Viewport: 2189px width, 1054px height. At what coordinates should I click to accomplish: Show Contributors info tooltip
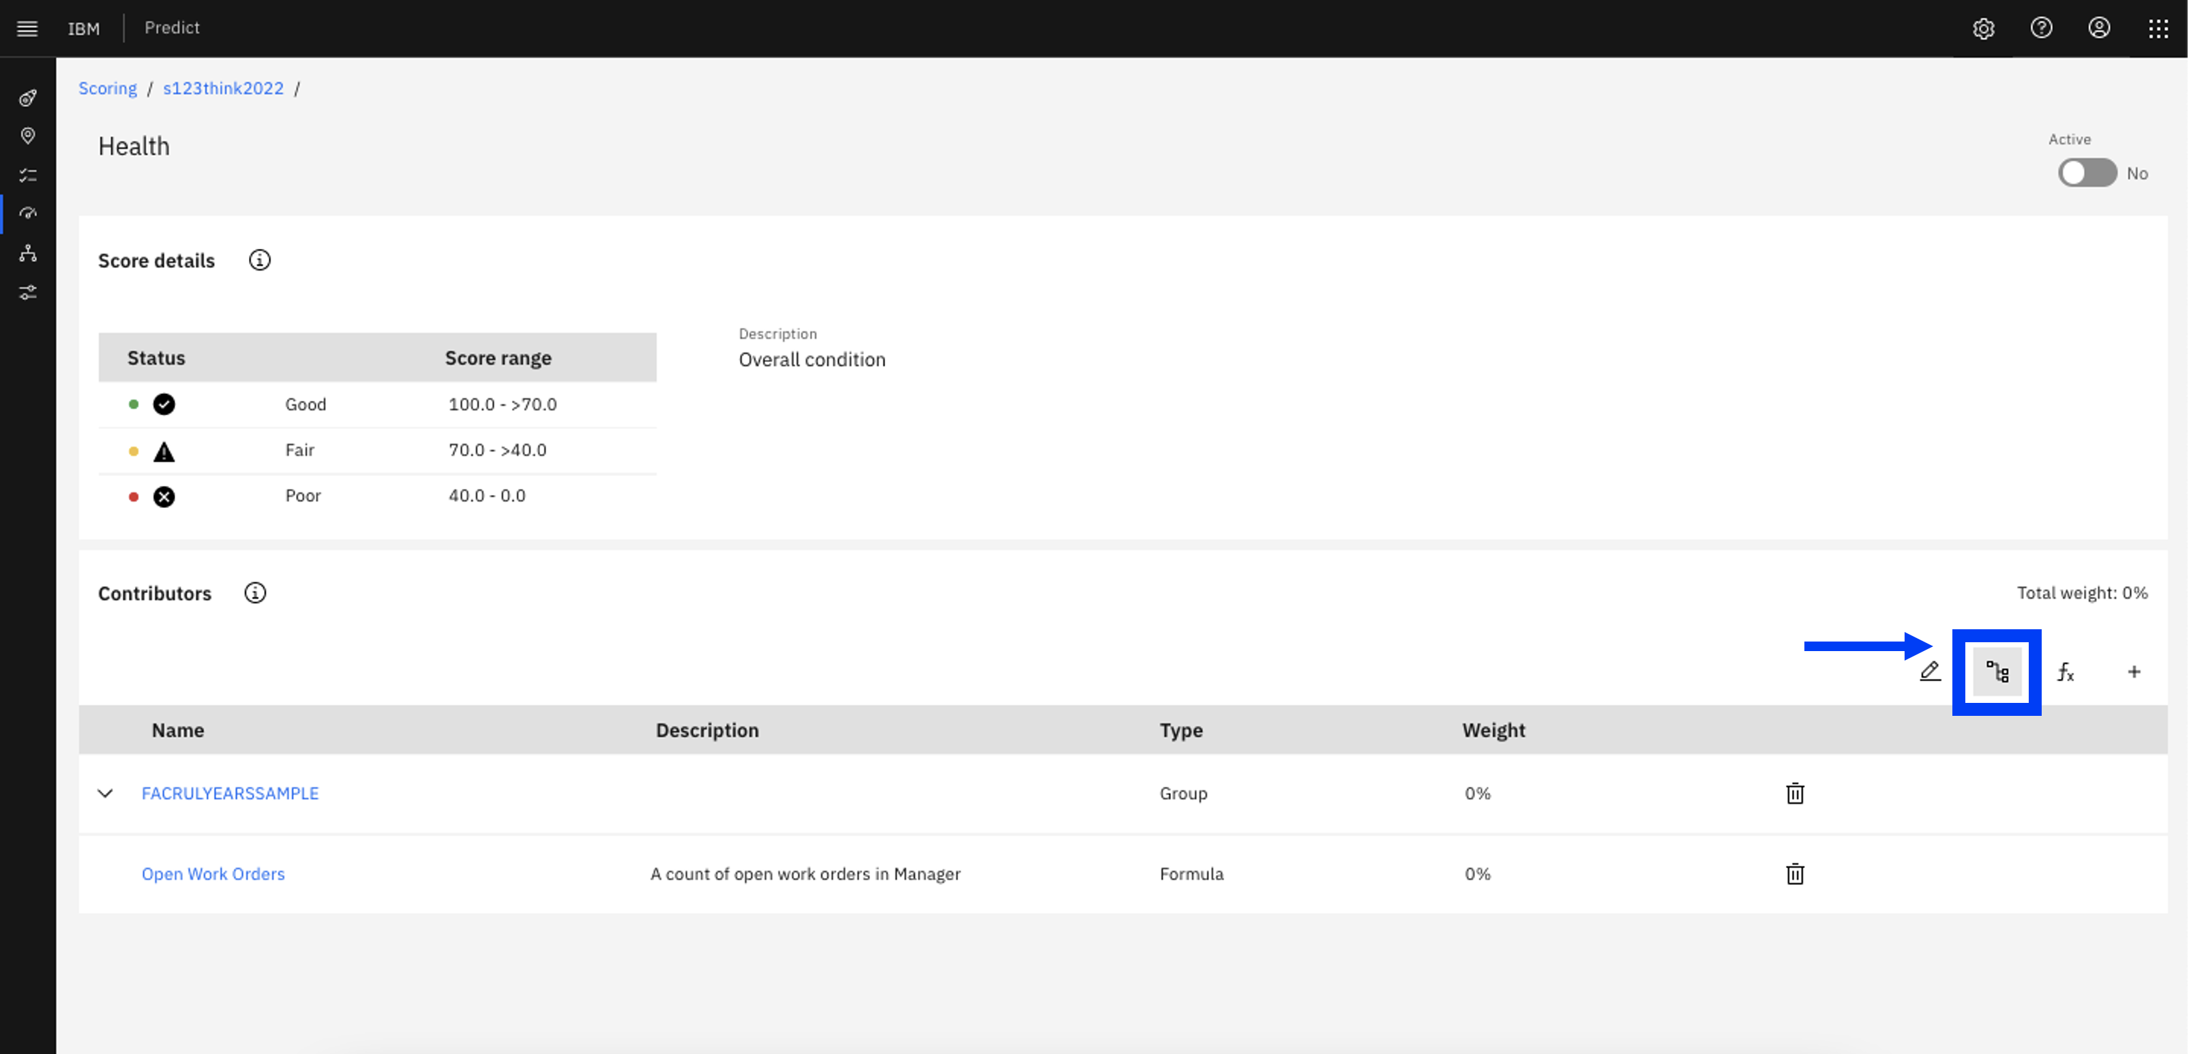[255, 593]
